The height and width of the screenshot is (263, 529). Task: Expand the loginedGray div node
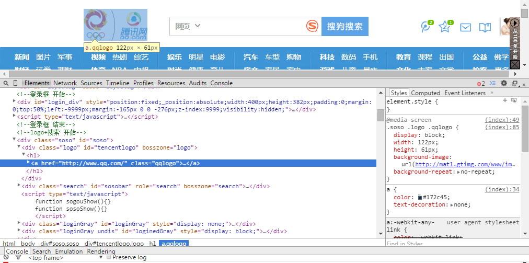coord(19,230)
